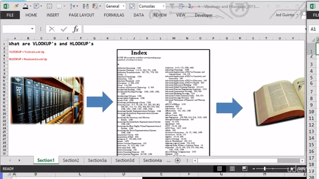319x179 pixels.
Task: Click the 'HLOOKUP = Horizontal Look Up' text
Action: (x=28, y=59)
